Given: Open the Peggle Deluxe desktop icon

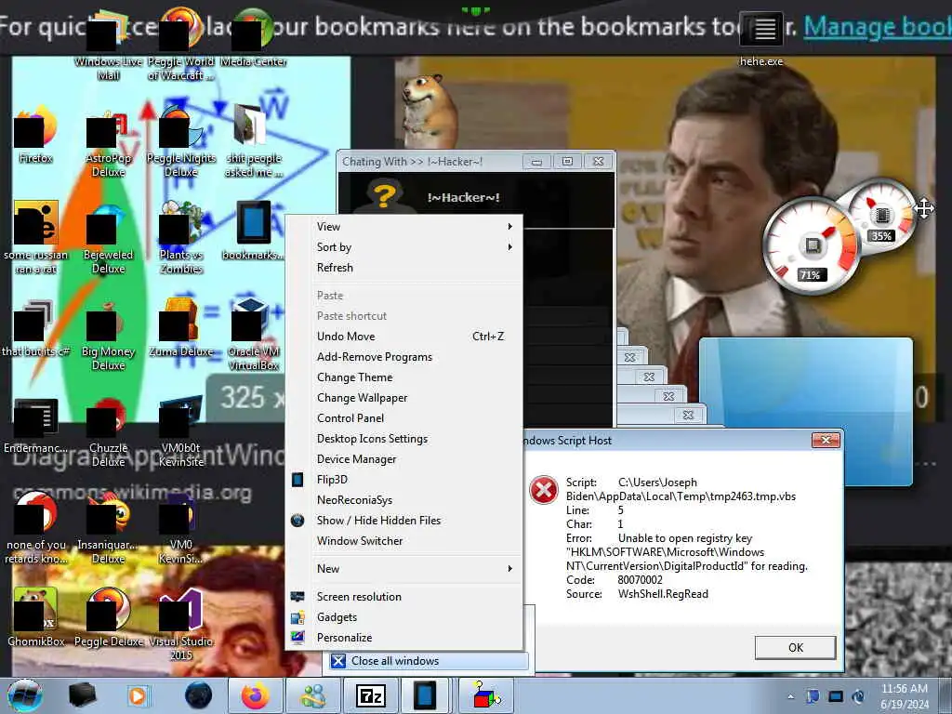Looking at the screenshot, I should [108, 617].
